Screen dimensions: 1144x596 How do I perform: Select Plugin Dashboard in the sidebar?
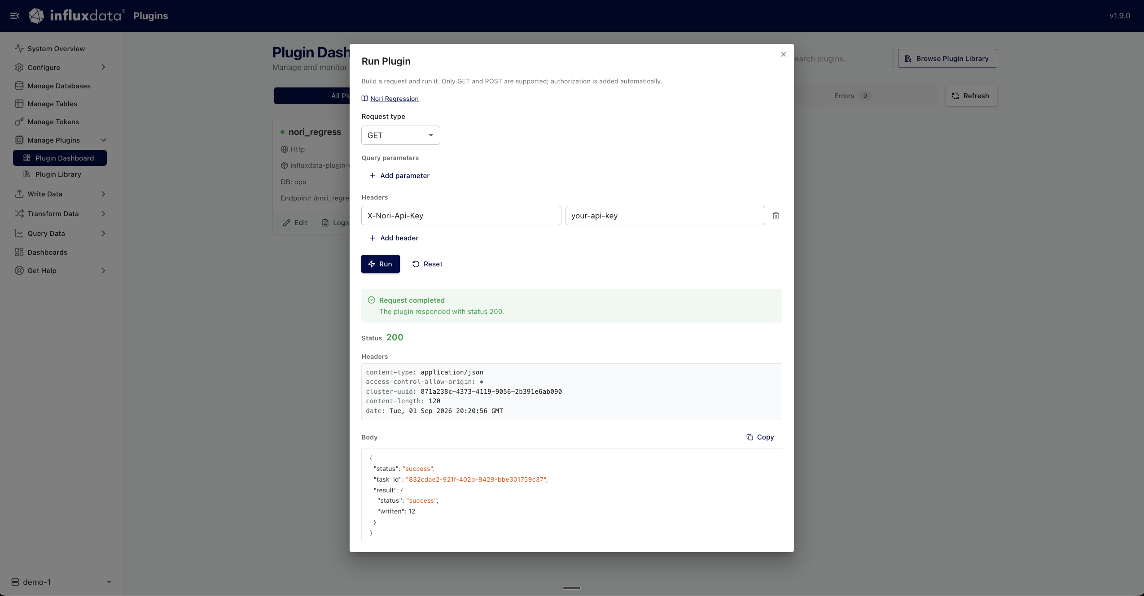(60, 158)
